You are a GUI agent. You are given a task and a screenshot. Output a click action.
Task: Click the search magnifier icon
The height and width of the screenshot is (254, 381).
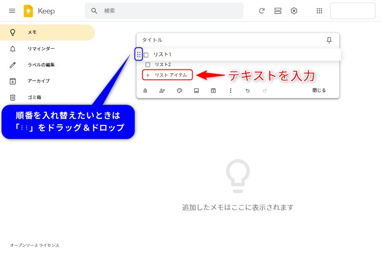point(94,11)
